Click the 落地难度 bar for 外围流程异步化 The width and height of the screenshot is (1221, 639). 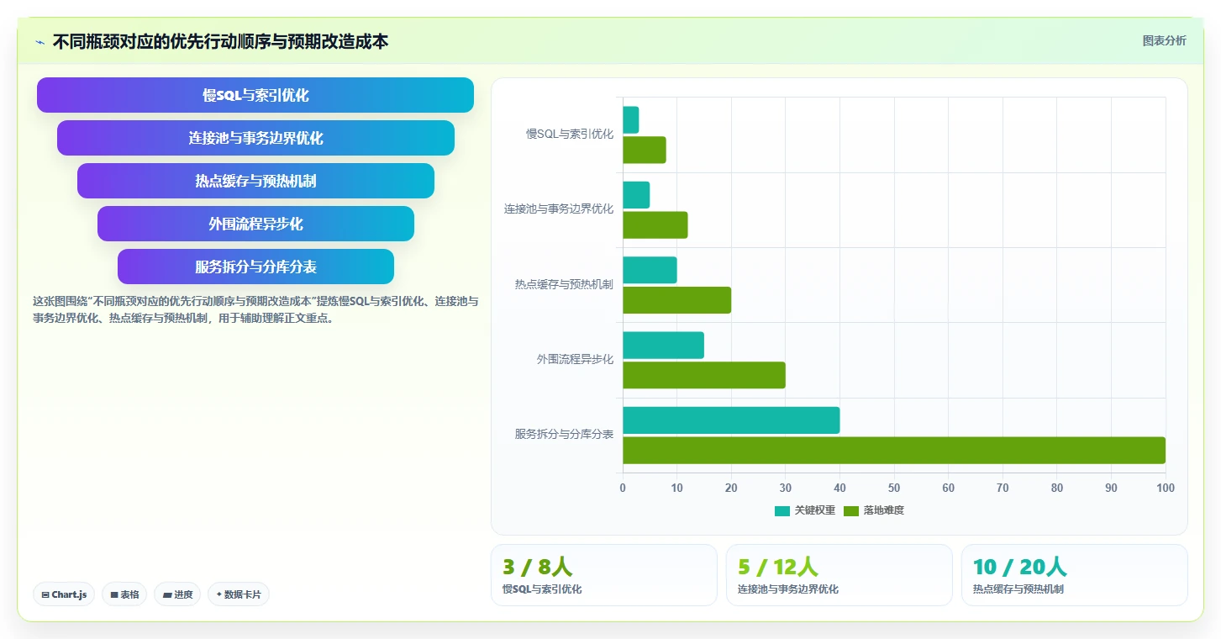[704, 375]
